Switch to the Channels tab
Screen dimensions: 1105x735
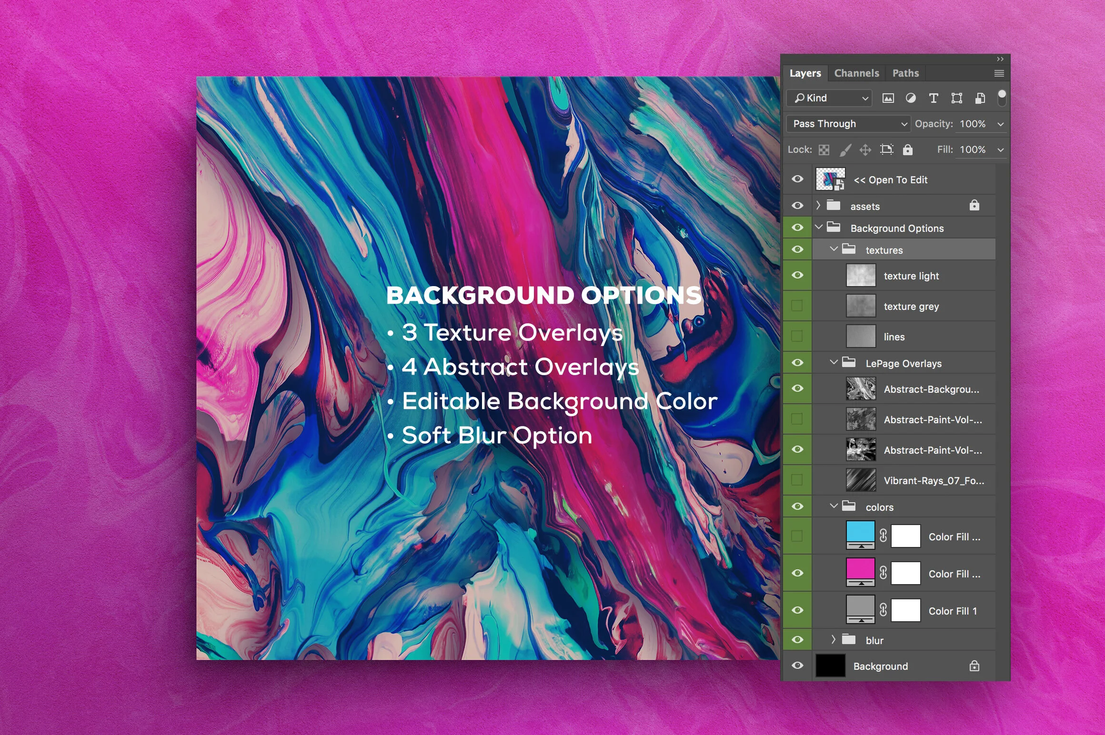tap(856, 73)
